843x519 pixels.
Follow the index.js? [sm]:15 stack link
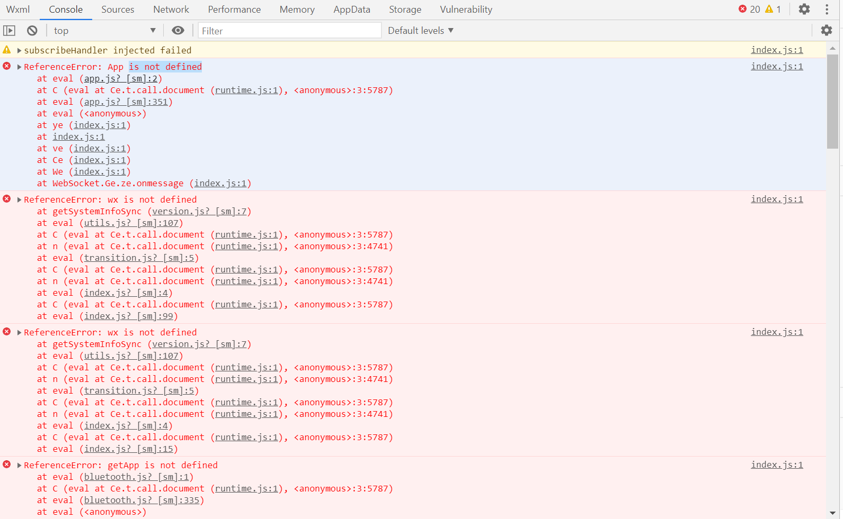pos(129,449)
